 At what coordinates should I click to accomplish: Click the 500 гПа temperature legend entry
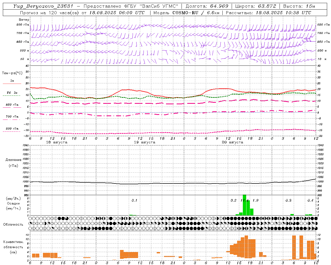click(x=12, y=129)
